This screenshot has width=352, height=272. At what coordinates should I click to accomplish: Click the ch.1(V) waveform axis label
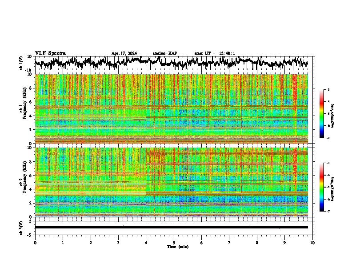[x=21, y=63]
